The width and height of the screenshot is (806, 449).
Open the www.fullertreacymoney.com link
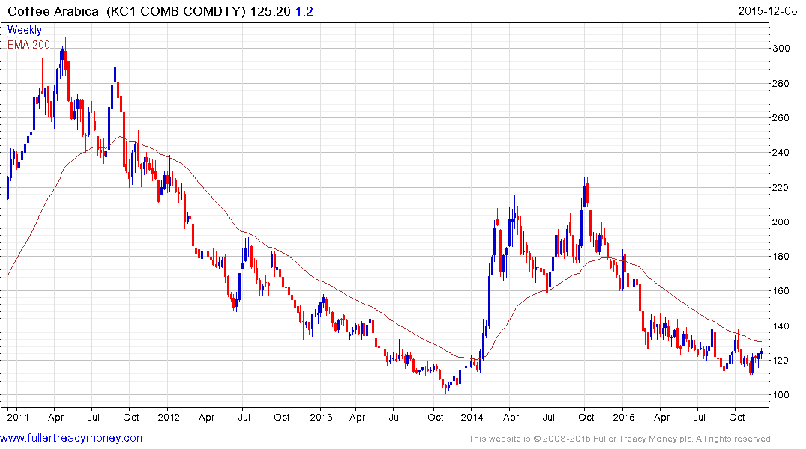pos(73,438)
